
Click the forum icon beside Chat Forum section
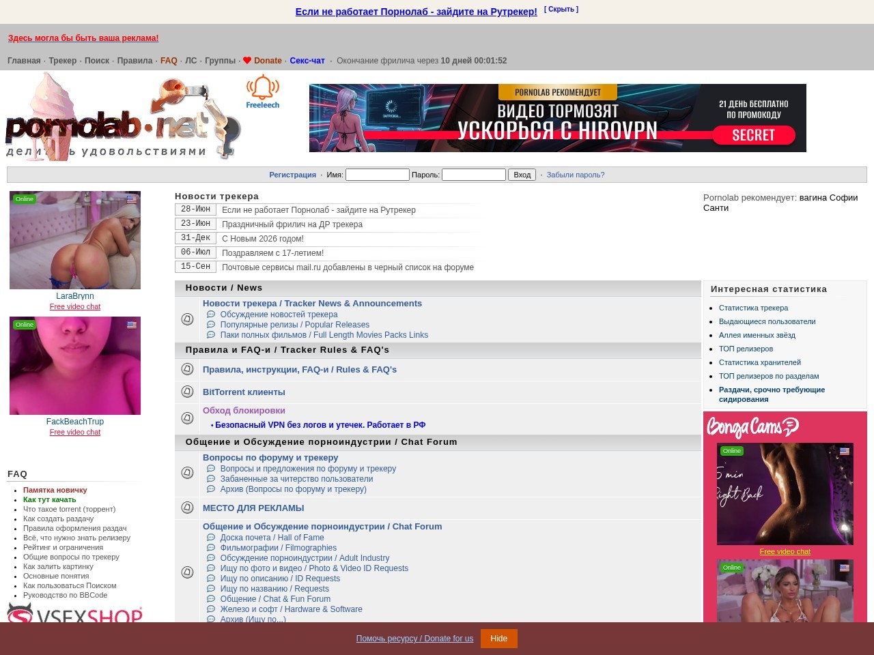click(x=187, y=572)
